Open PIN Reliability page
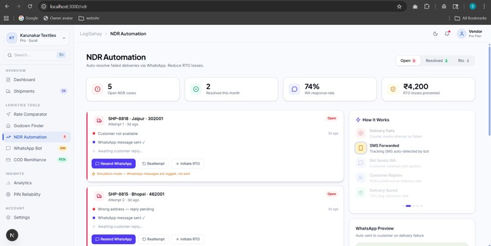The image size is (491, 246). [37, 194]
